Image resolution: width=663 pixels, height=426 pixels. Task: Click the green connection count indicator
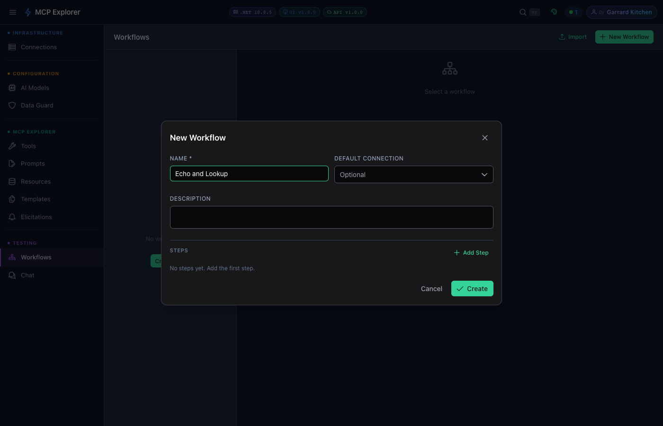tap(573, 12)
